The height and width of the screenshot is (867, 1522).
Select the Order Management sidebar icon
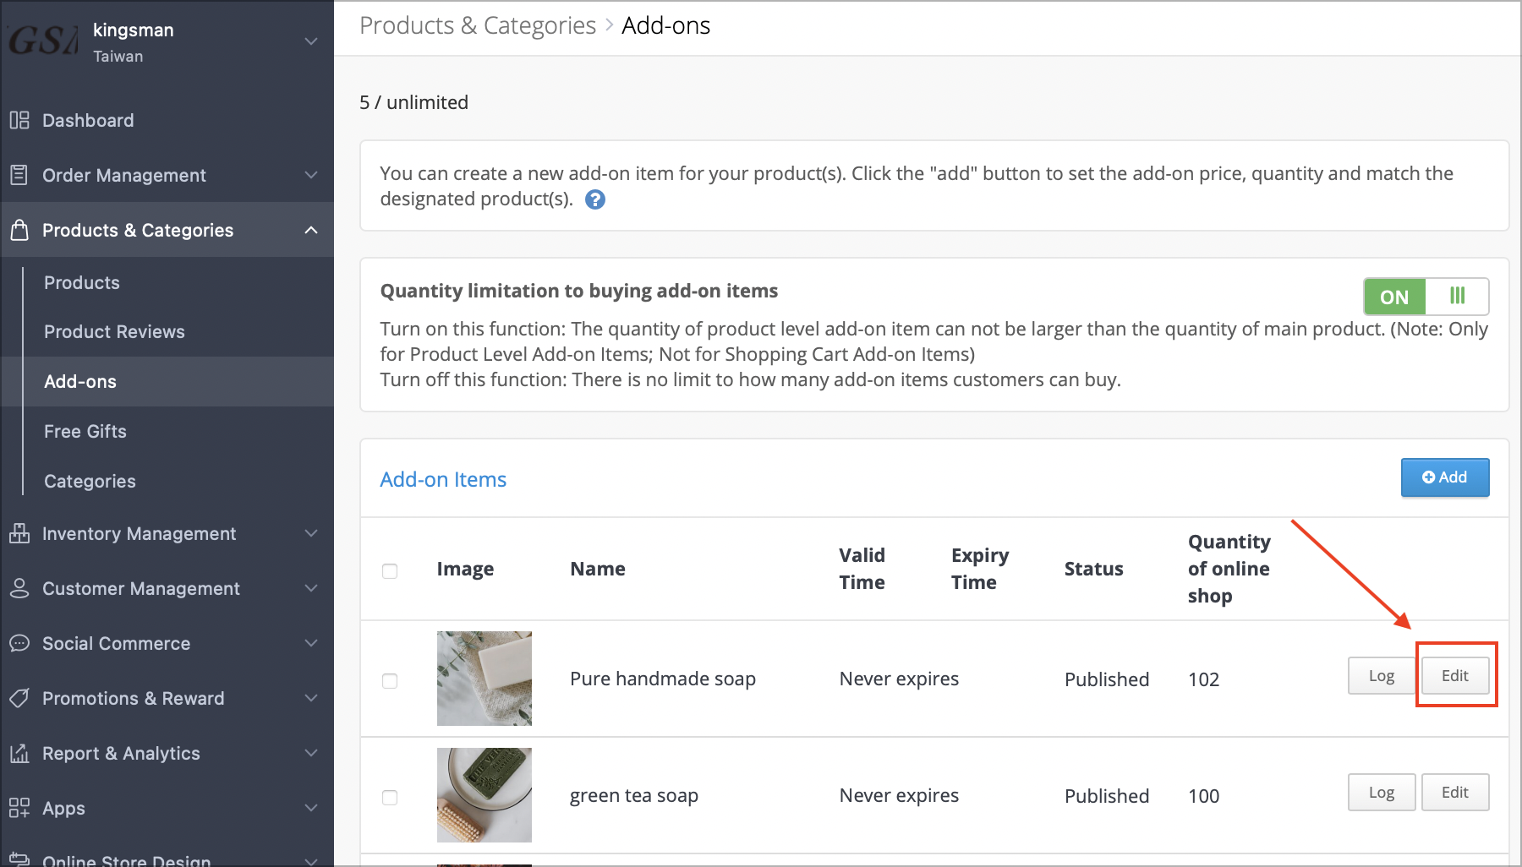[x=19, y=175]
